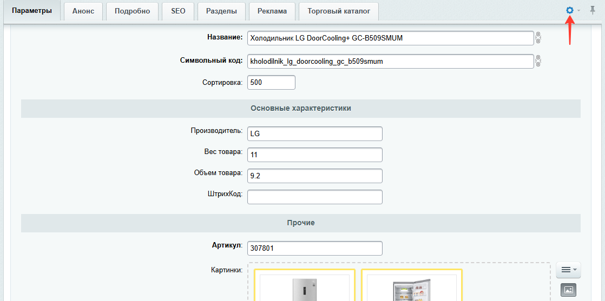The width and height of the screenshot is (605, 301).
Task: Switch to the Анонс tab
Action: tap(83, 11)
